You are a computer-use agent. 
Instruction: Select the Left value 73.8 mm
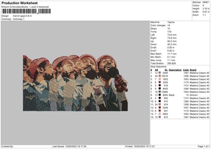click(x=172, y=35)
